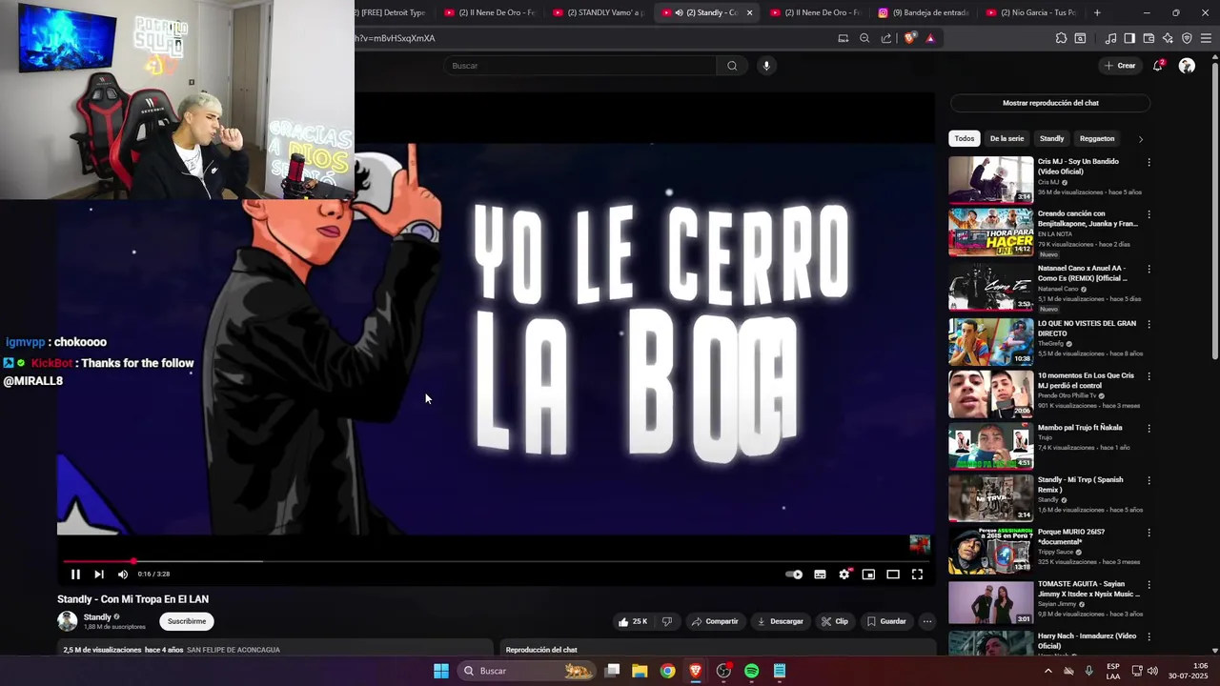The image size is (1220, 686).
Task: Open the media control music note icon
Action: (x=1110, y=38)
